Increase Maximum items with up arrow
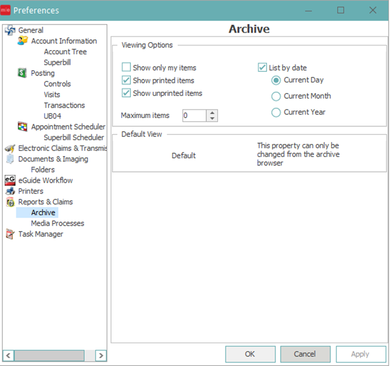 [x=212, y=113]
